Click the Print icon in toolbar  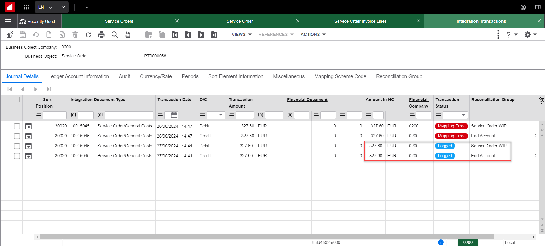click(101, 35)
